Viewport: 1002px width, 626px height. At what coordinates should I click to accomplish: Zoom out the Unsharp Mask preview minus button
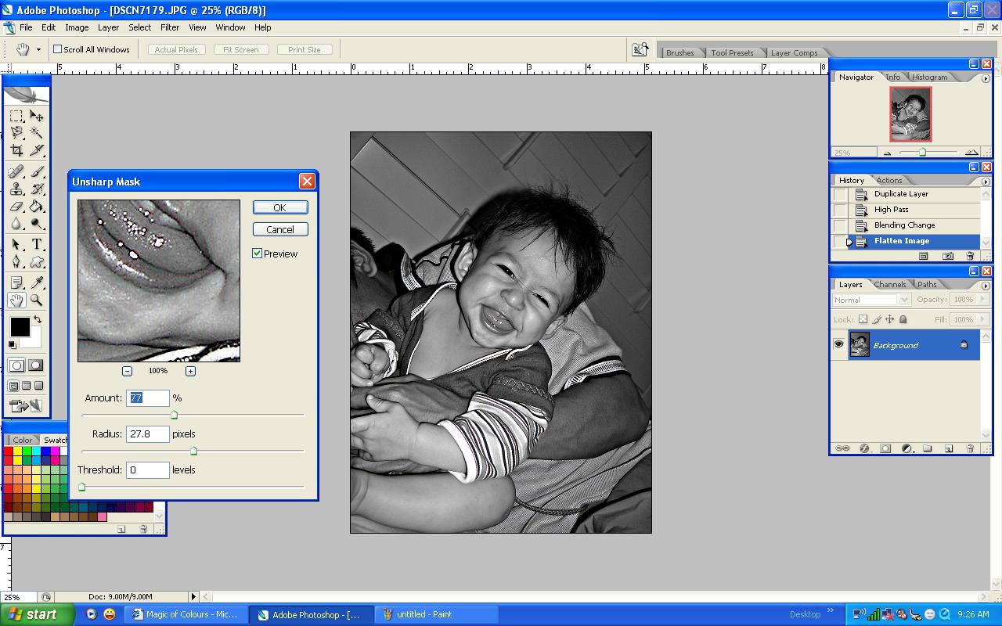tap(128, 371)
